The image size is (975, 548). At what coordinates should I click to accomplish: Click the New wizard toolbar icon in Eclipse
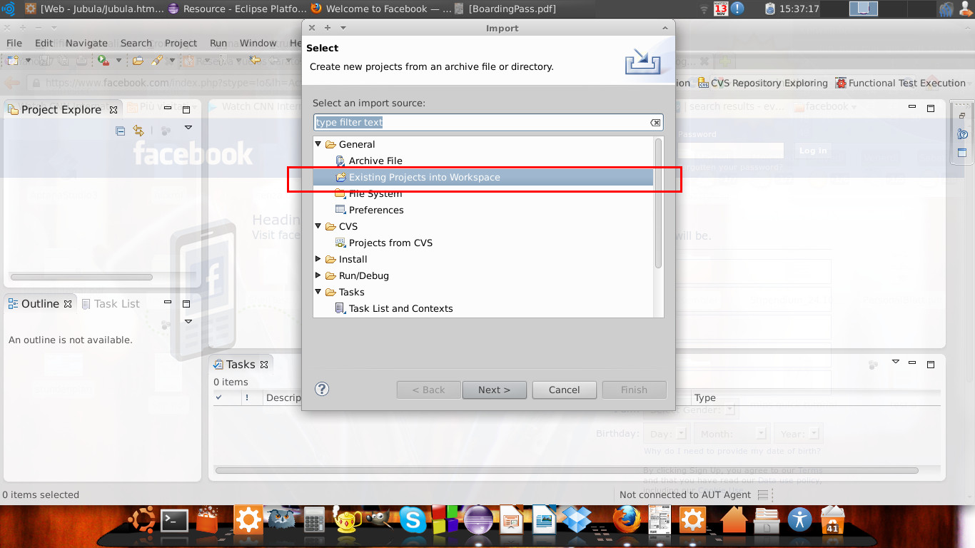pos(14,61)
